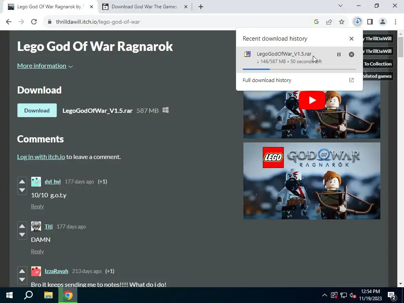The width and height of the screenshot is (404, 303).
Task: Click the LegoGodOfWar_V1.5.rar file name on page
Action: 97,110
